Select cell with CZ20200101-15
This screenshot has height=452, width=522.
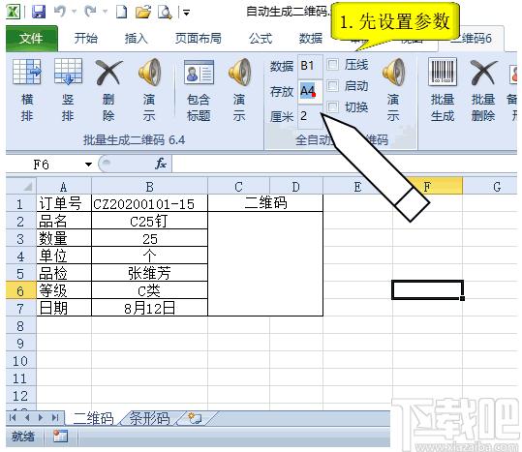click(x=149, y=203)
